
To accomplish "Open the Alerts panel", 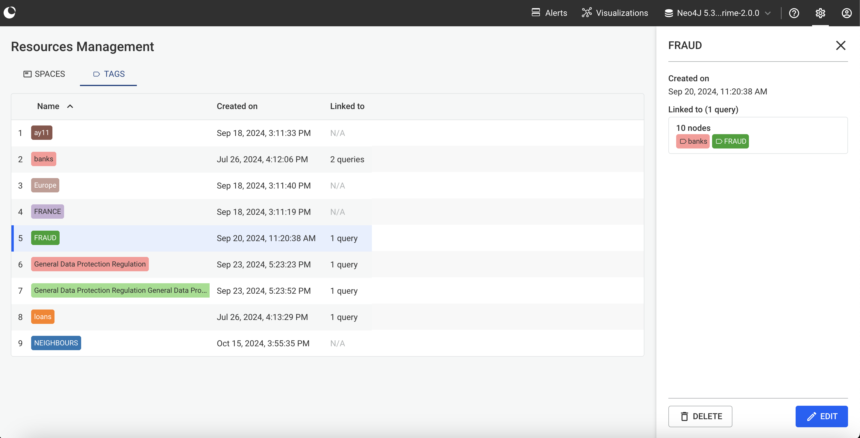I will tap(549, 13).
